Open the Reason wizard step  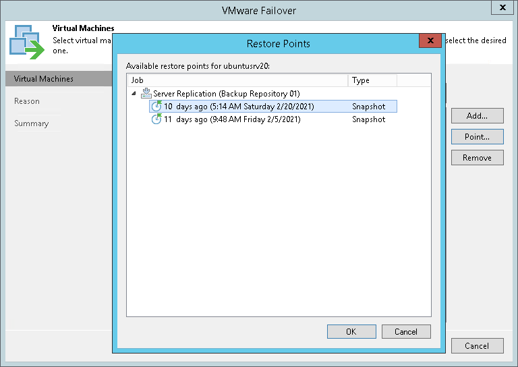coord(27,101)
